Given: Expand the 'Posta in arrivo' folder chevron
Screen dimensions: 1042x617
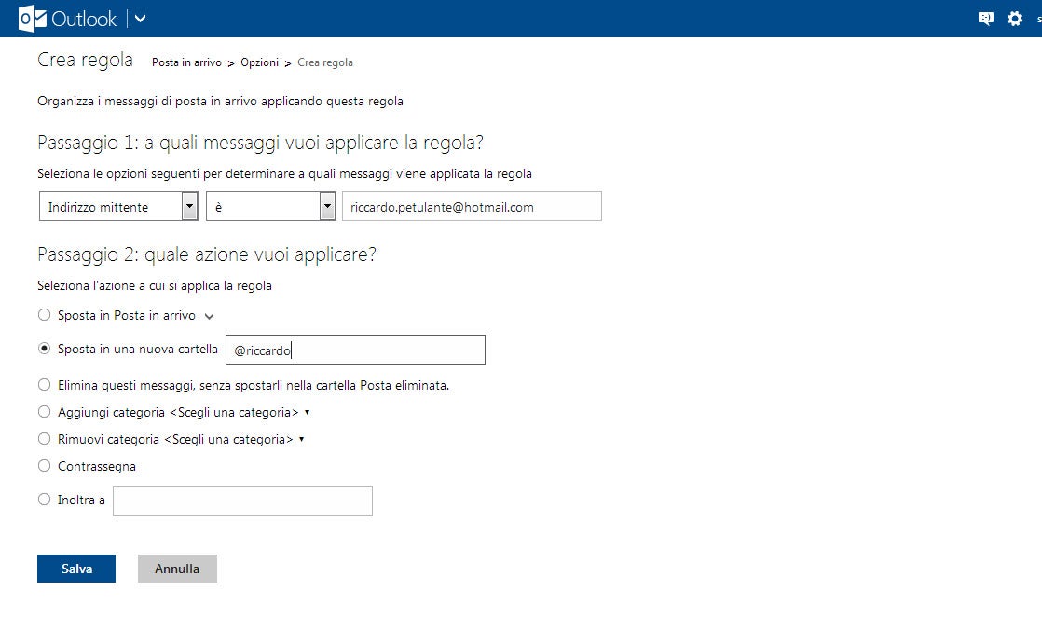Looking at the screenshot, I should (210, 316).
